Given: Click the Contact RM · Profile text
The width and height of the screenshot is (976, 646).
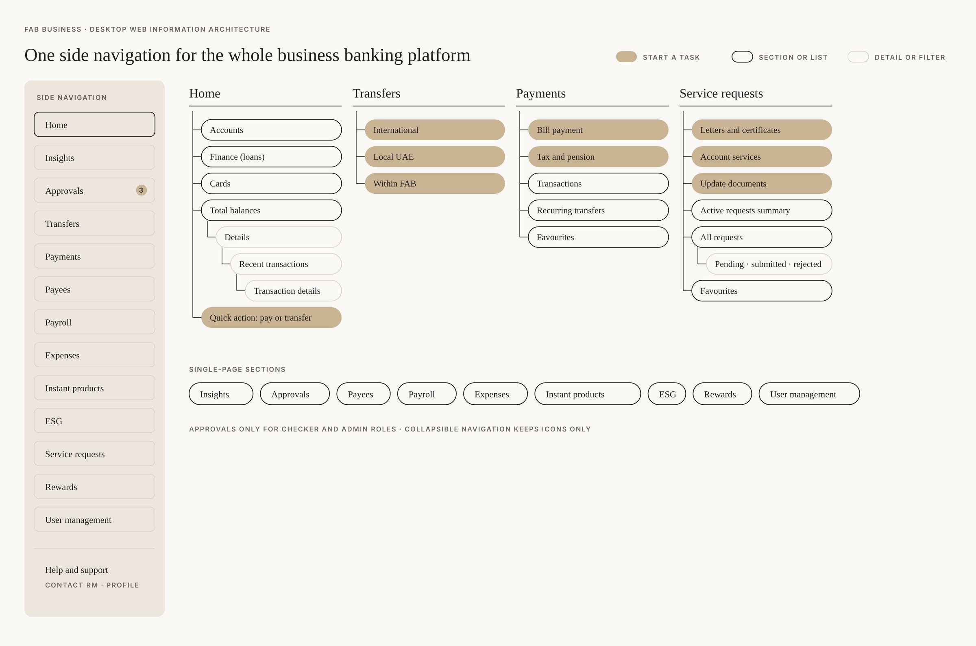Looking at the screenshot, I should coord(92,585).
